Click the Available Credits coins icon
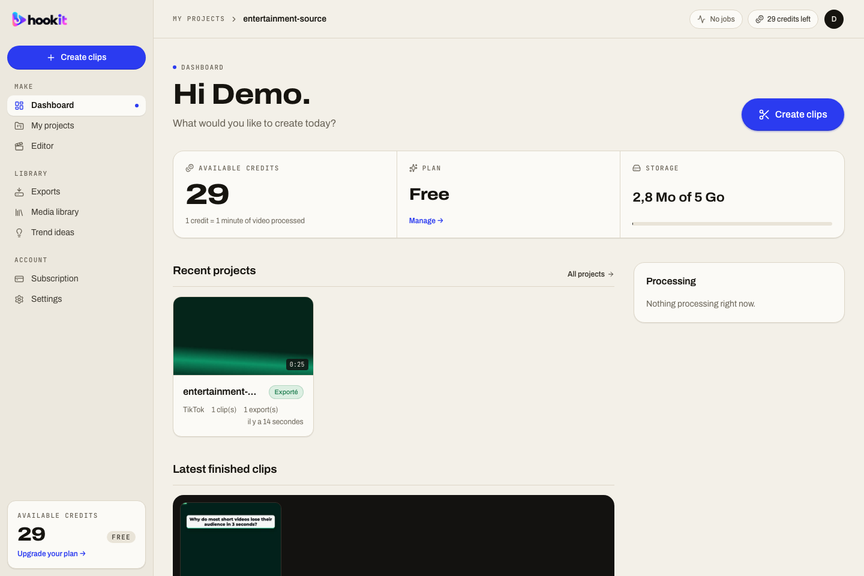Image resolution: width=864 pixels, height=576 pixels. tap(190, 168)
